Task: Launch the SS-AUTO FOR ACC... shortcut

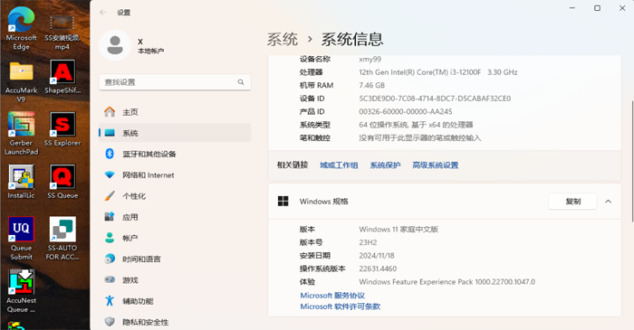Action: click(62, 239)
